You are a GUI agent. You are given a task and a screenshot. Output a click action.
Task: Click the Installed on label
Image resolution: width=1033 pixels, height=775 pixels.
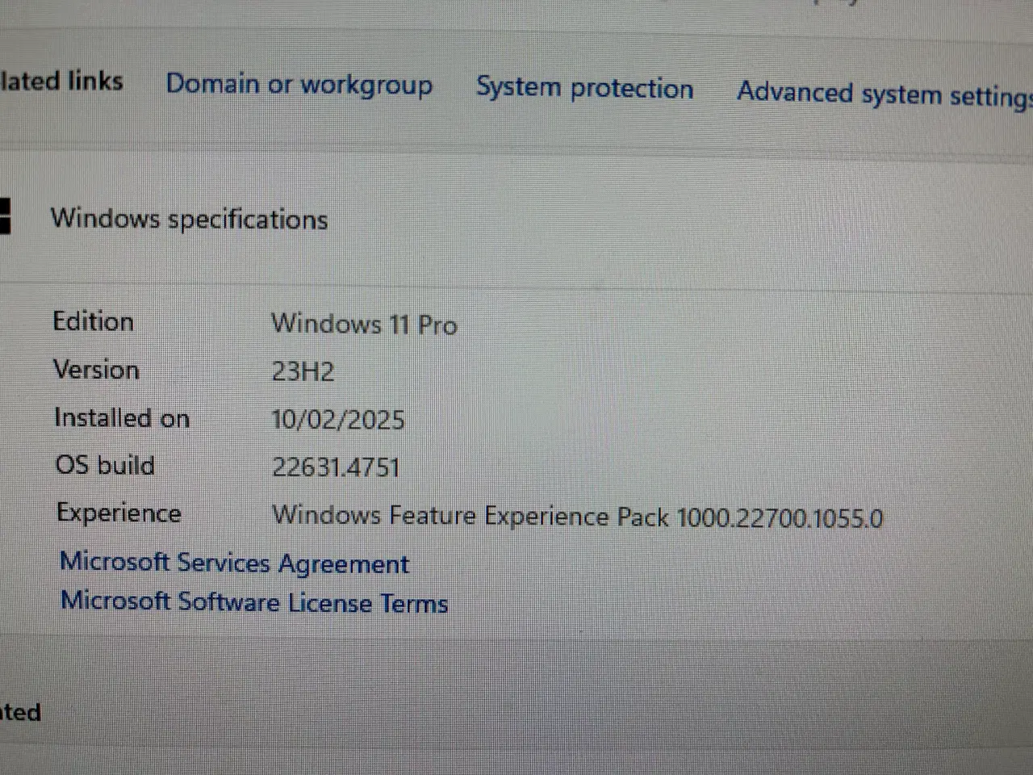point(122,418)
